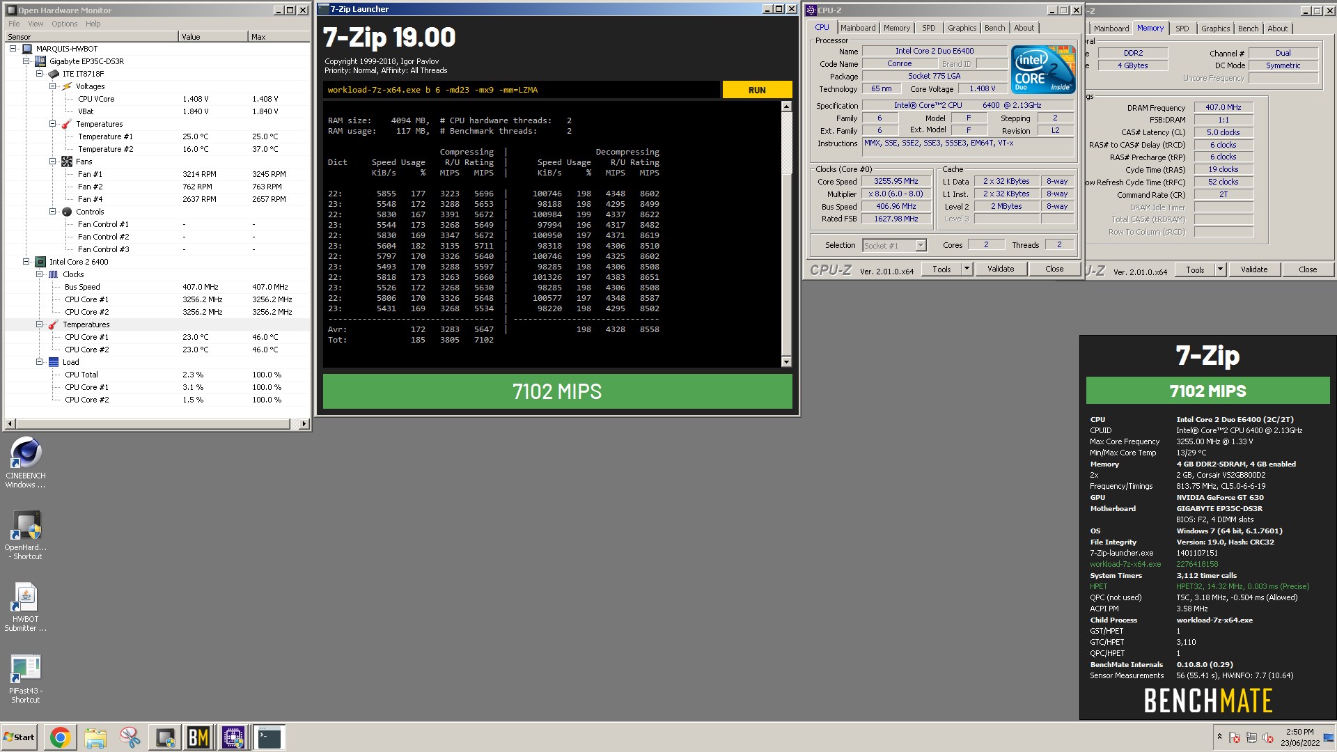Show hidden tray icons arrow
This screenshot has width=1337, height=752.
pos(1219,737)
